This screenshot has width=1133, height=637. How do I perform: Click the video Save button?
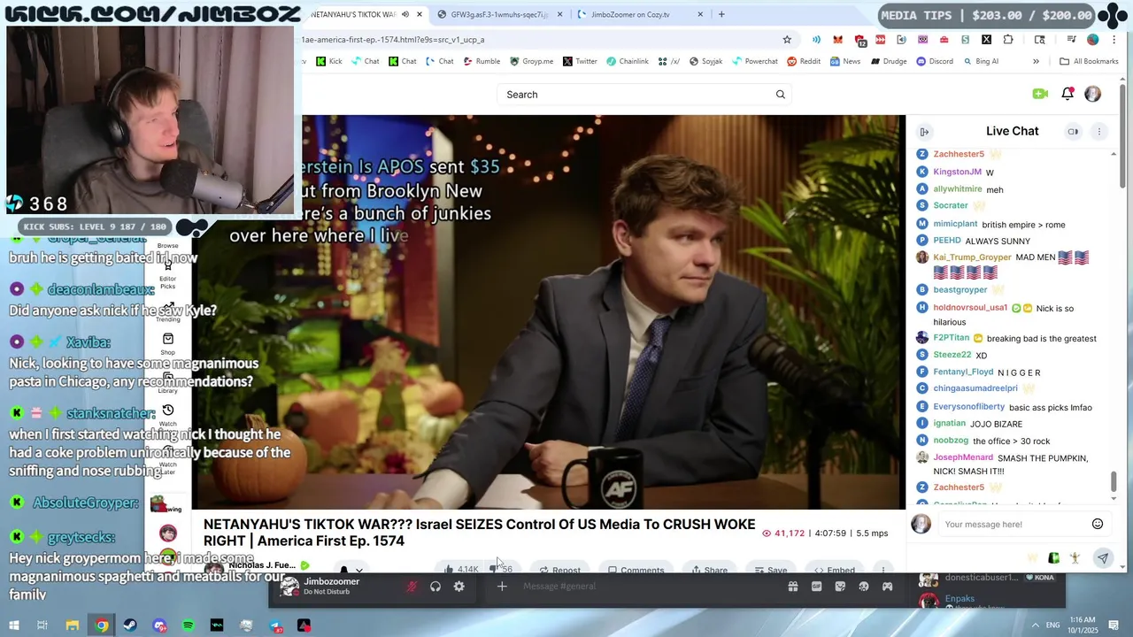(770, 569)
